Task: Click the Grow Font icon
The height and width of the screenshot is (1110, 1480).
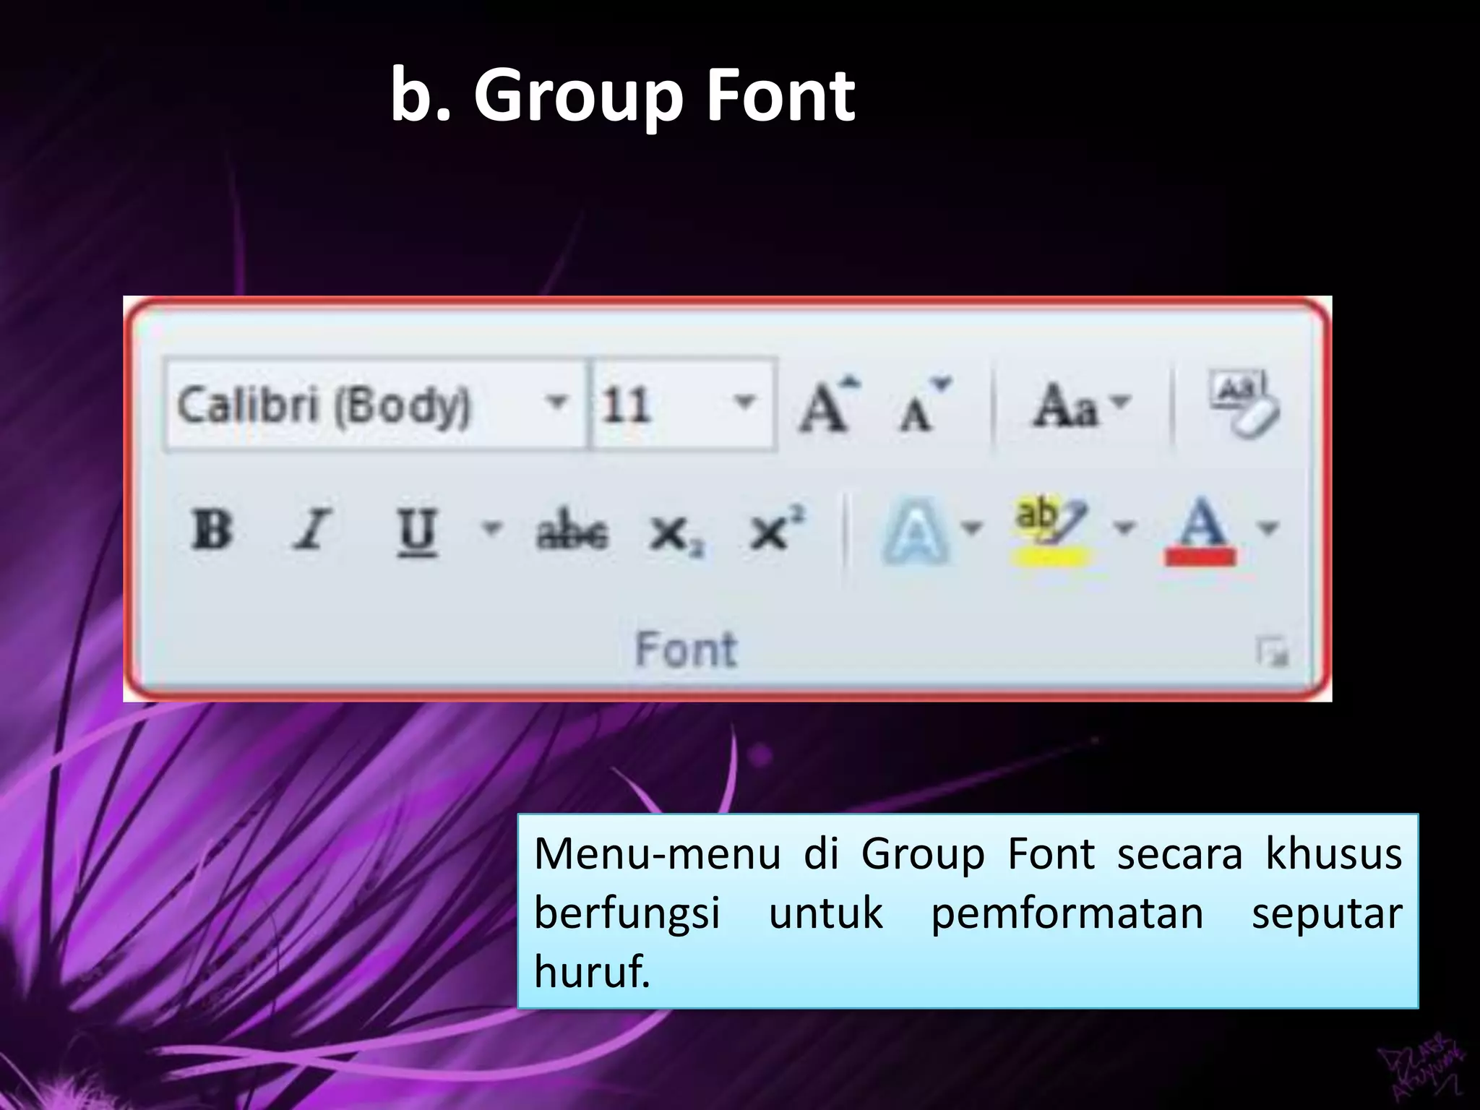Action: point(828,405)
